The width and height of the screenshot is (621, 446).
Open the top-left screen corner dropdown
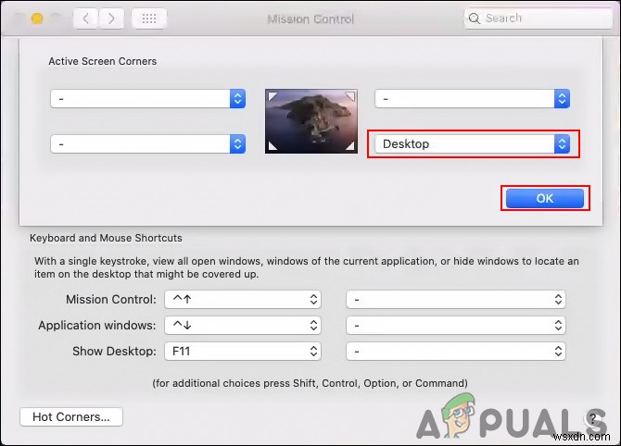click(x=147, y=98)
